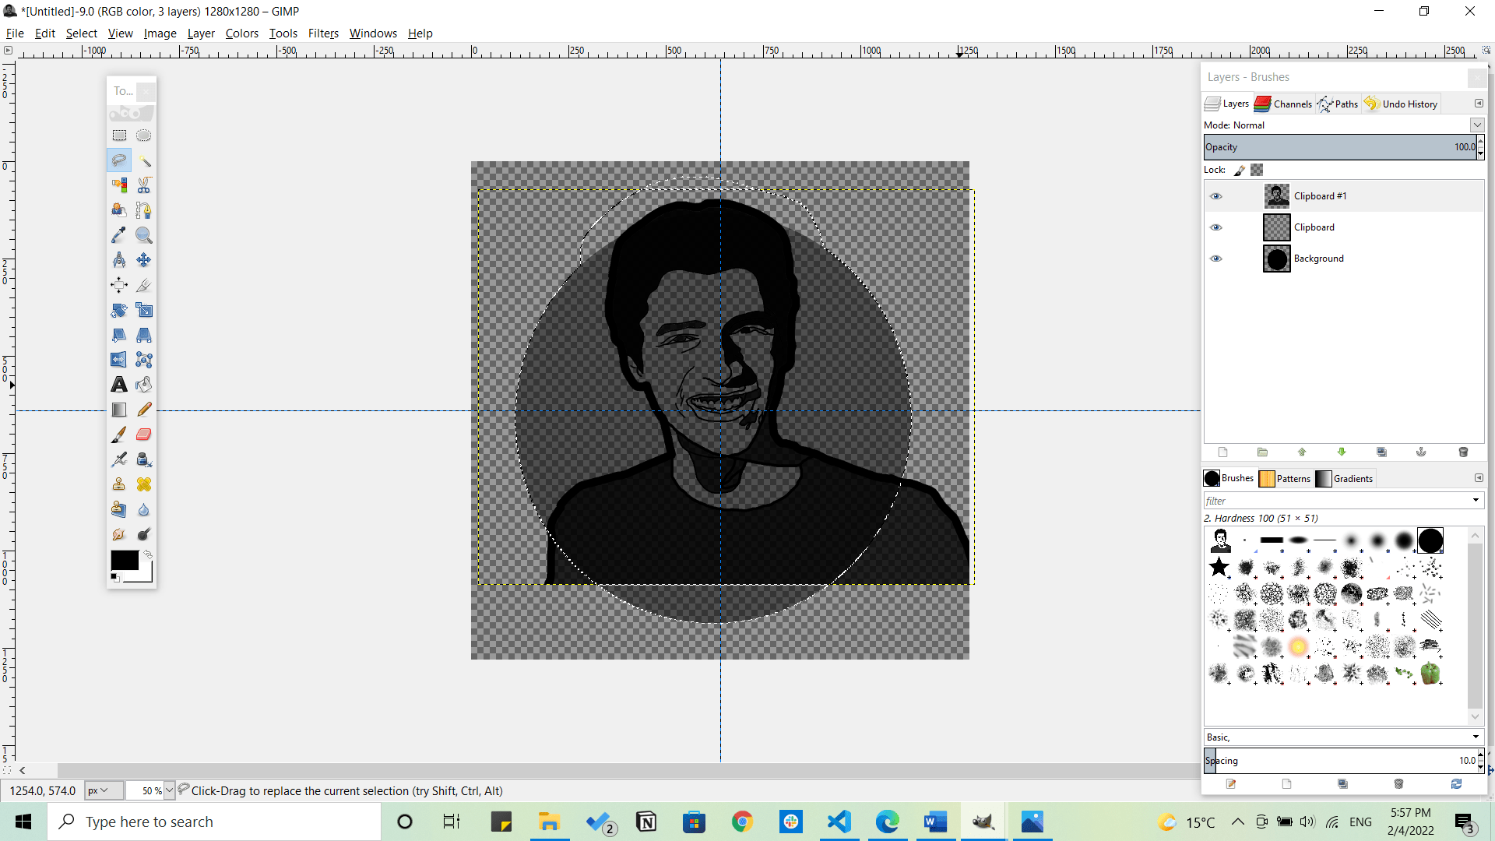Open the Colors menu
Image resolution: width=1495 pixels, height=841 pixels.
(x=241, y=33)
